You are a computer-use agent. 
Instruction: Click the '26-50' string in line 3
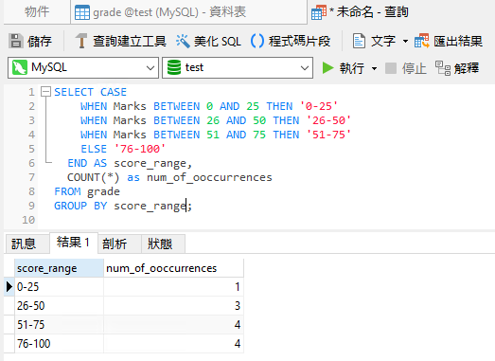(x=328, y=120)
